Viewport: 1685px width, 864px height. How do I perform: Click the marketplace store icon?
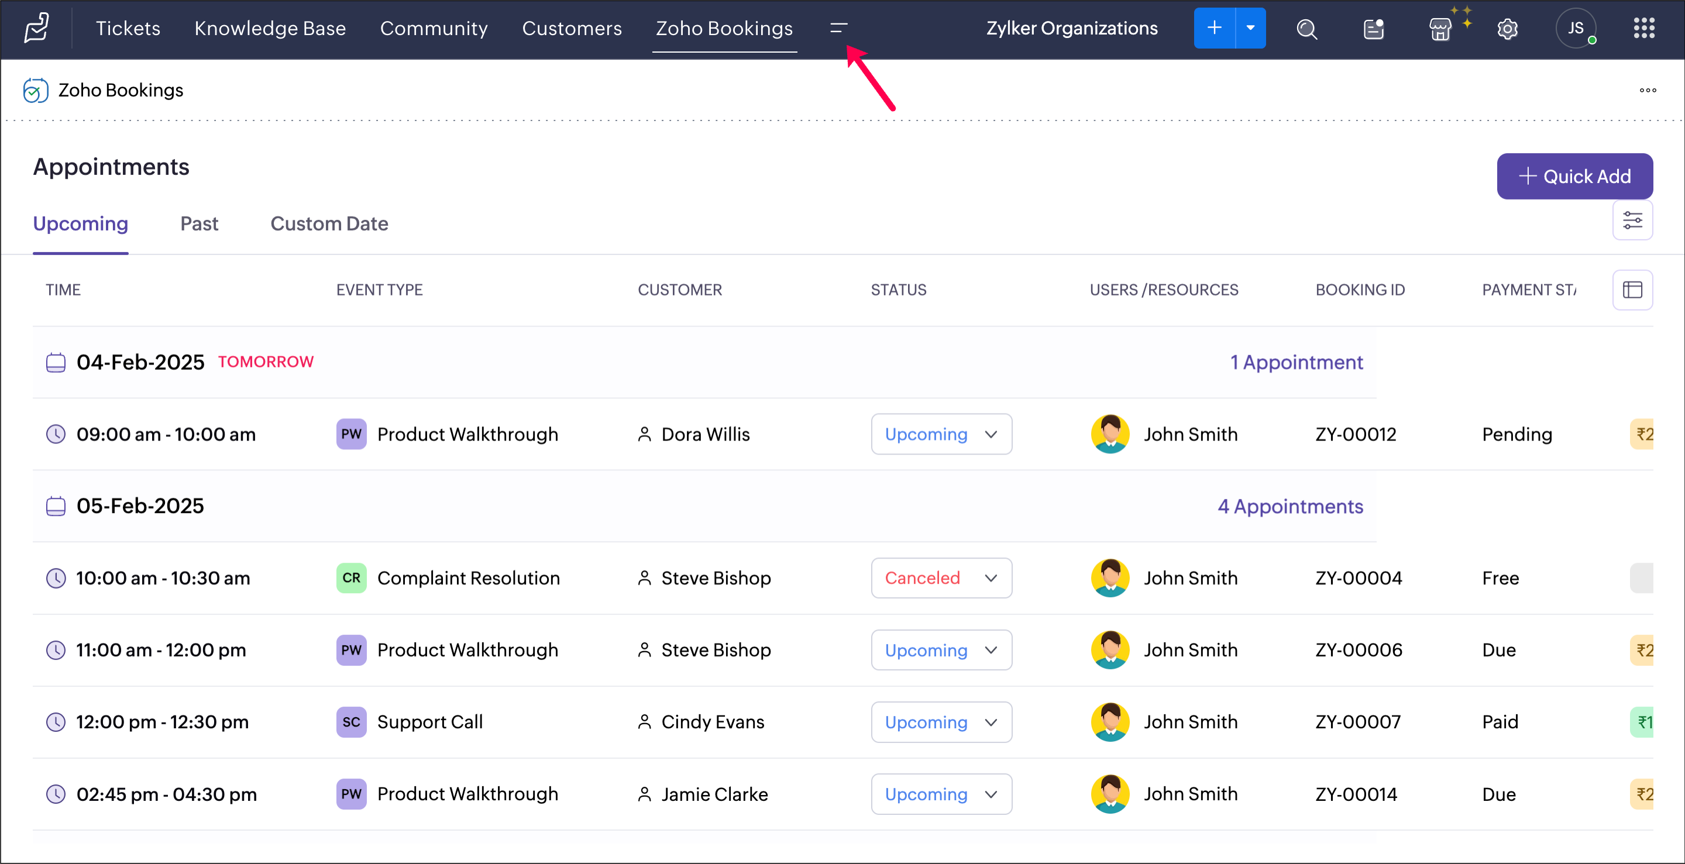[1440, 29]
